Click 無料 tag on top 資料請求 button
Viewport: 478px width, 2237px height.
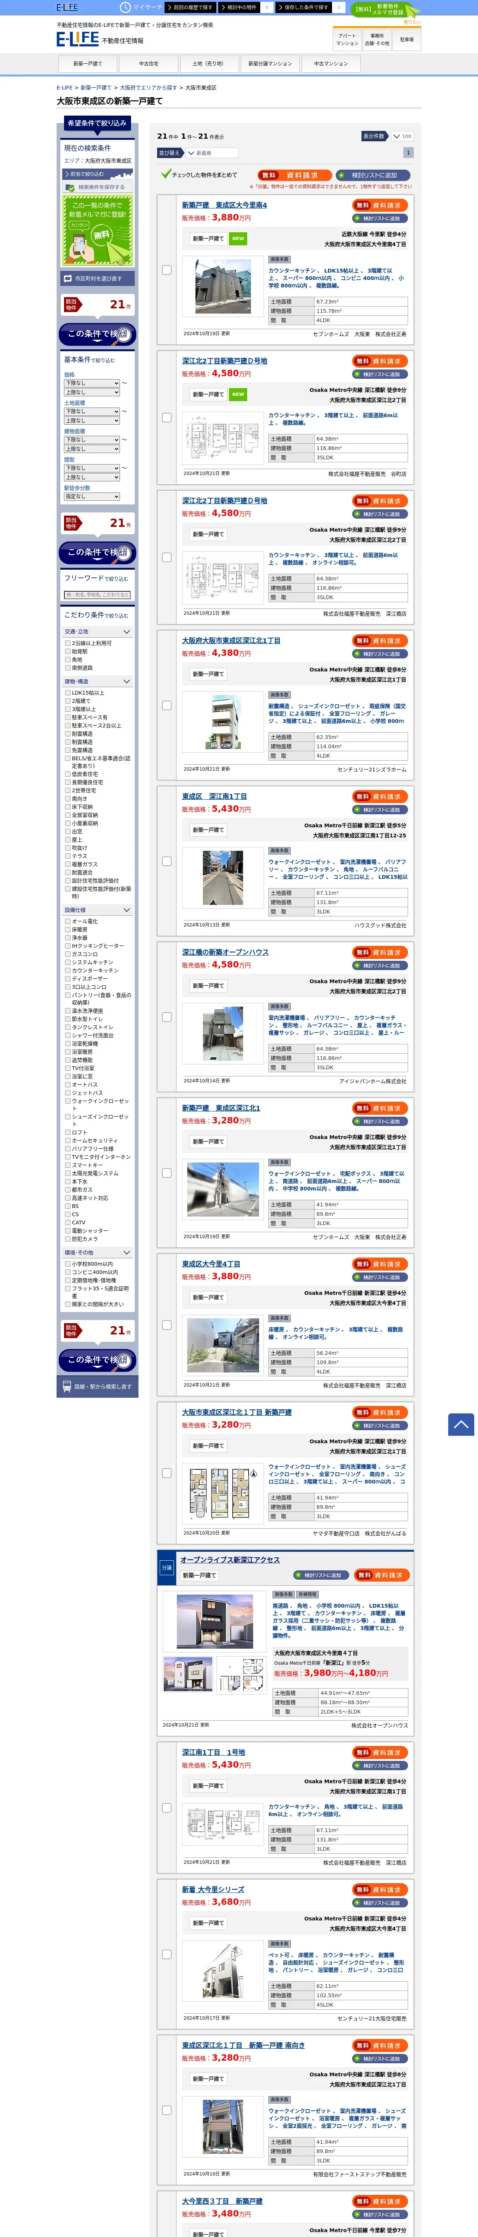(269, 174)
